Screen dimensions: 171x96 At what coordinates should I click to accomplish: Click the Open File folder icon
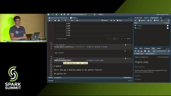point(56,14)
